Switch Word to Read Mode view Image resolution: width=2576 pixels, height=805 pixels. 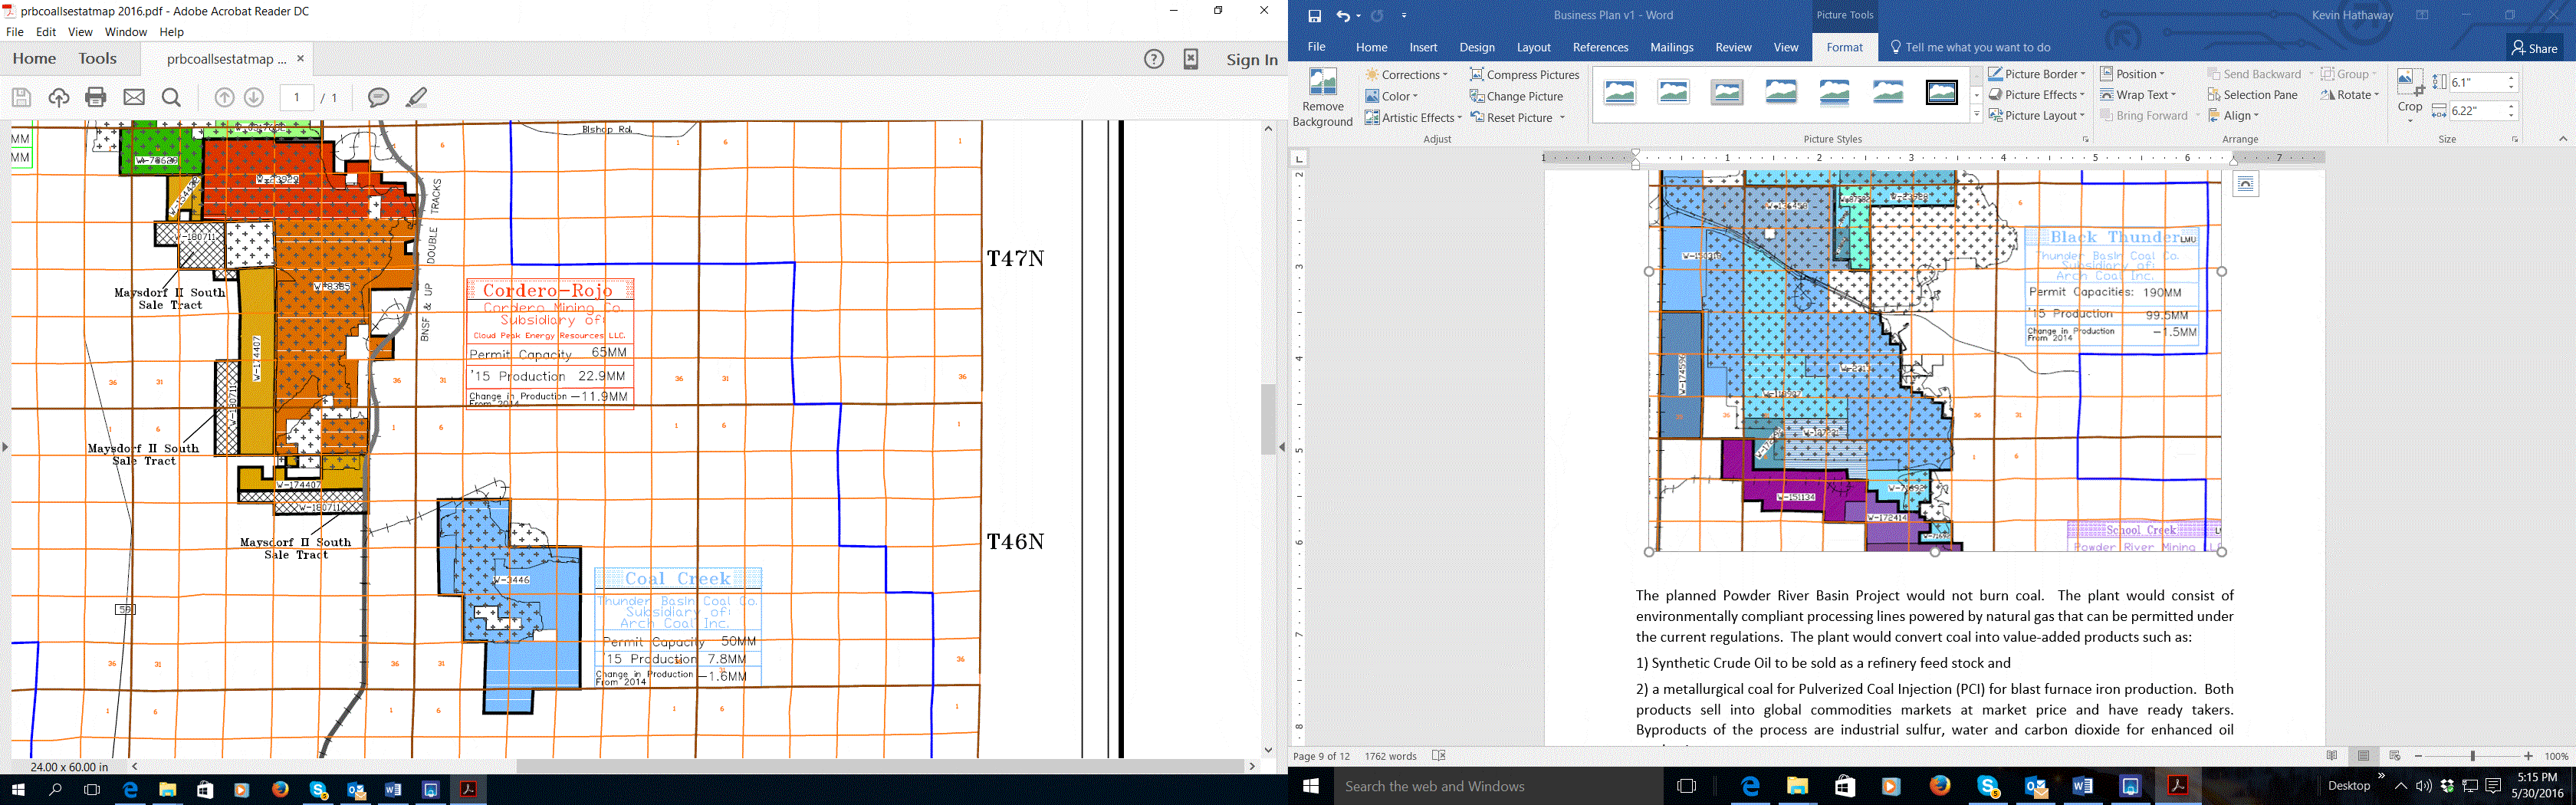tap(2332, 756)
